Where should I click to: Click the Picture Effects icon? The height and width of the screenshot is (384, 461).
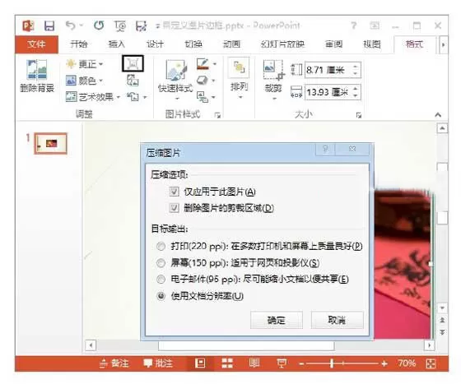pyautogui.click(x=203, y=80)
